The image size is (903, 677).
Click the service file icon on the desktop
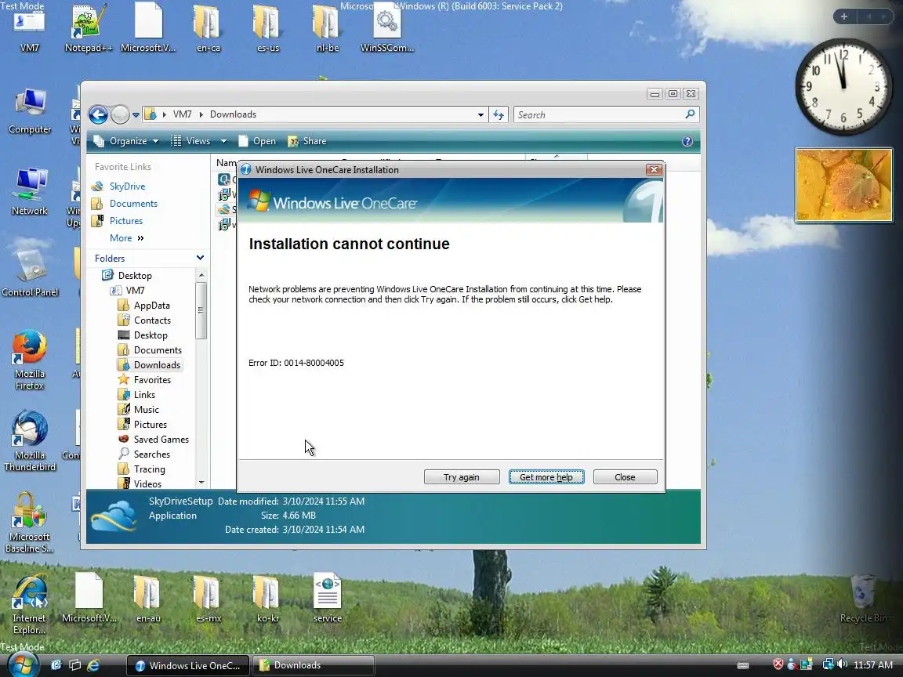(x=327, y=599)
